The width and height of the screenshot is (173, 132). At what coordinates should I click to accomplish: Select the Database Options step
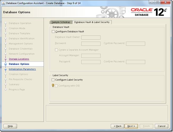19,64
